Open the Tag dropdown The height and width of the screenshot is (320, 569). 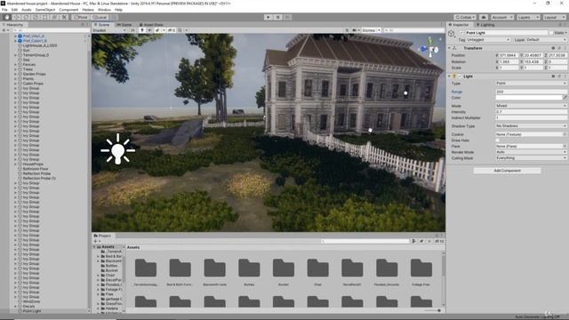click(x=488, y=39)
